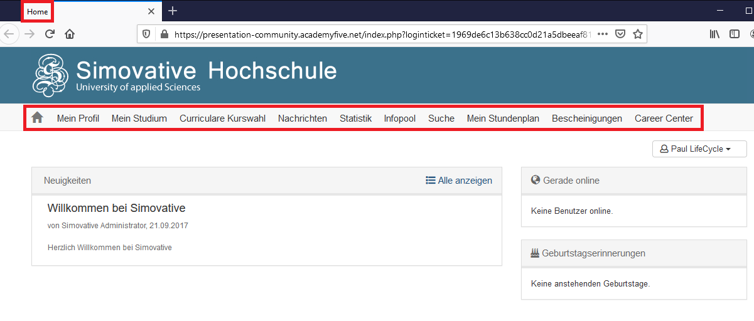Click the Save to Pocket icon
Image resolution: width=754 pixels, height=321 pixels.
[x=620, y=34]
